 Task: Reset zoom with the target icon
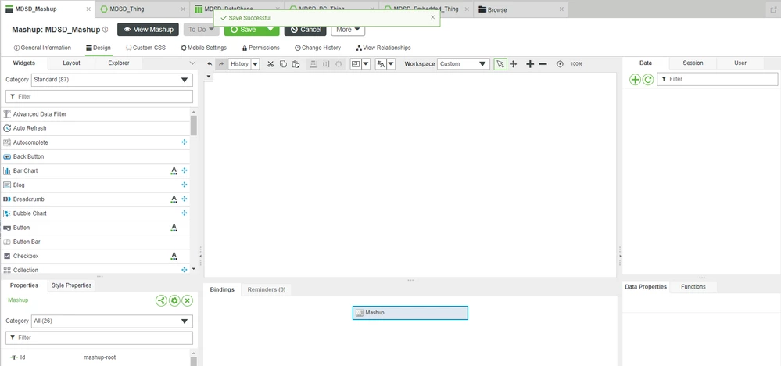(x=560, y=64)
